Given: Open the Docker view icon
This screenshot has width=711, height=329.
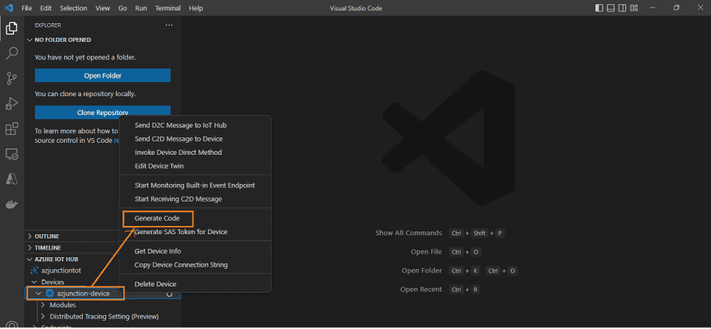Looking at the screenshot, I should coord(12,205).
